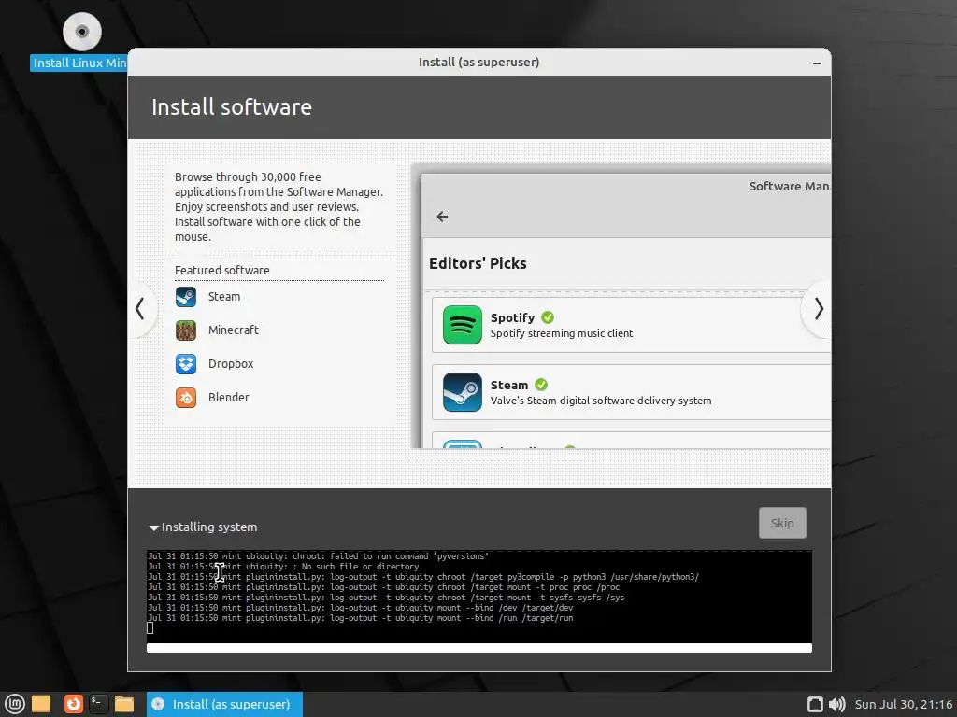
Task: Click the Install software page title
Action: (x=232, y=107)
